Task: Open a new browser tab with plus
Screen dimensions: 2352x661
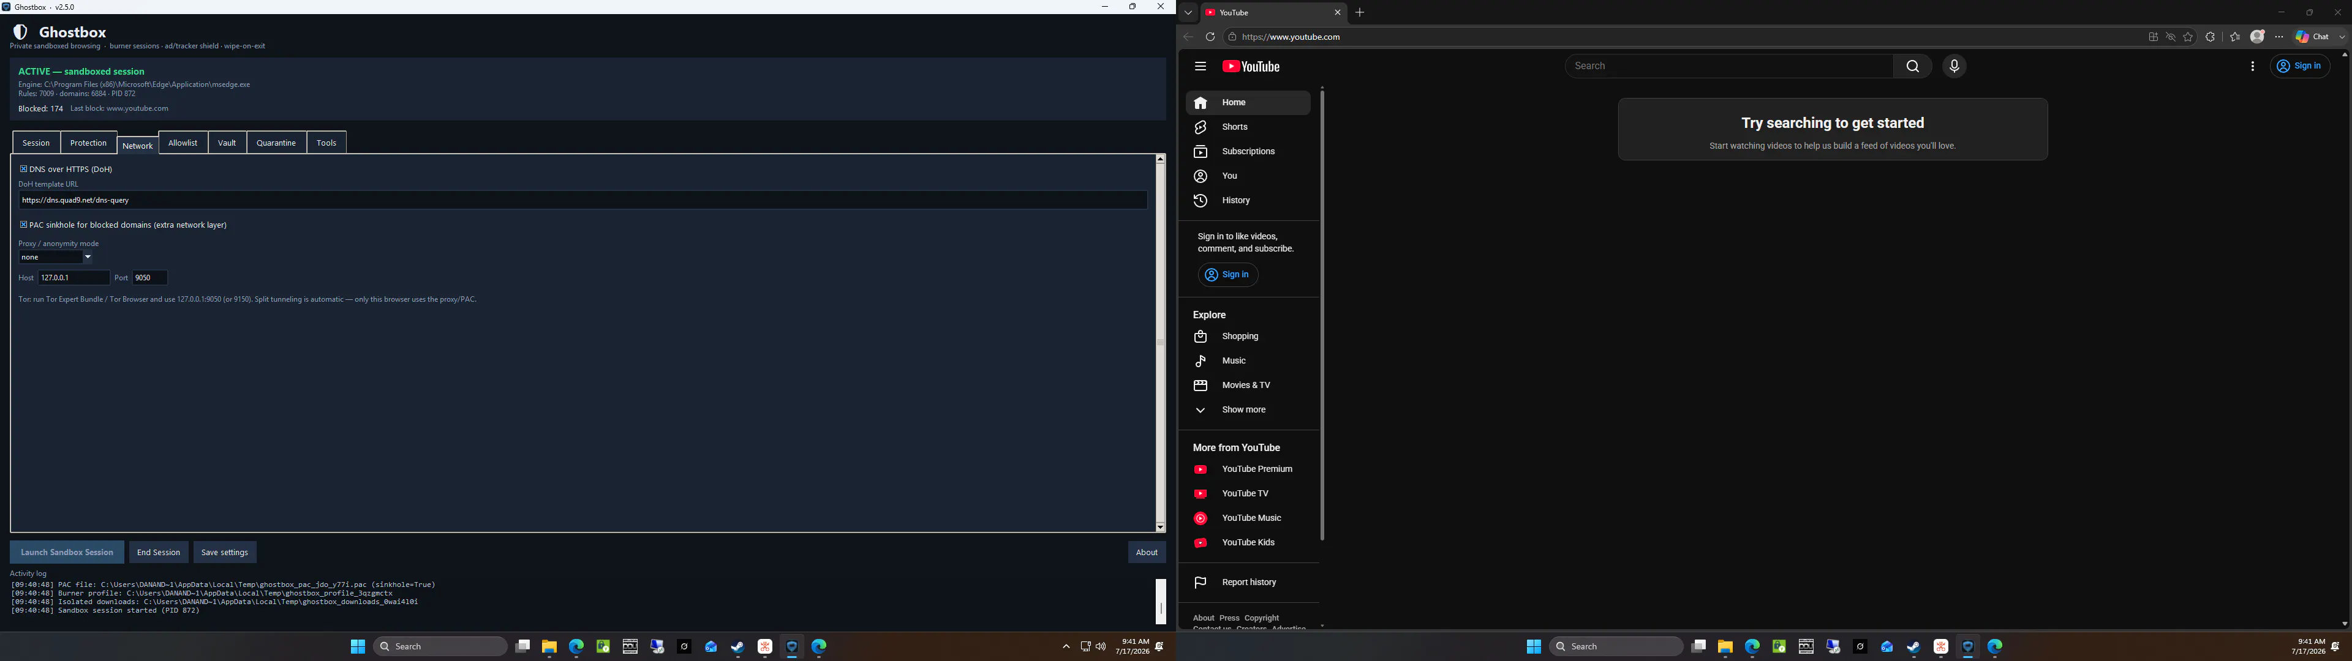Action: pyautogui.click(x=1360, y=13)
